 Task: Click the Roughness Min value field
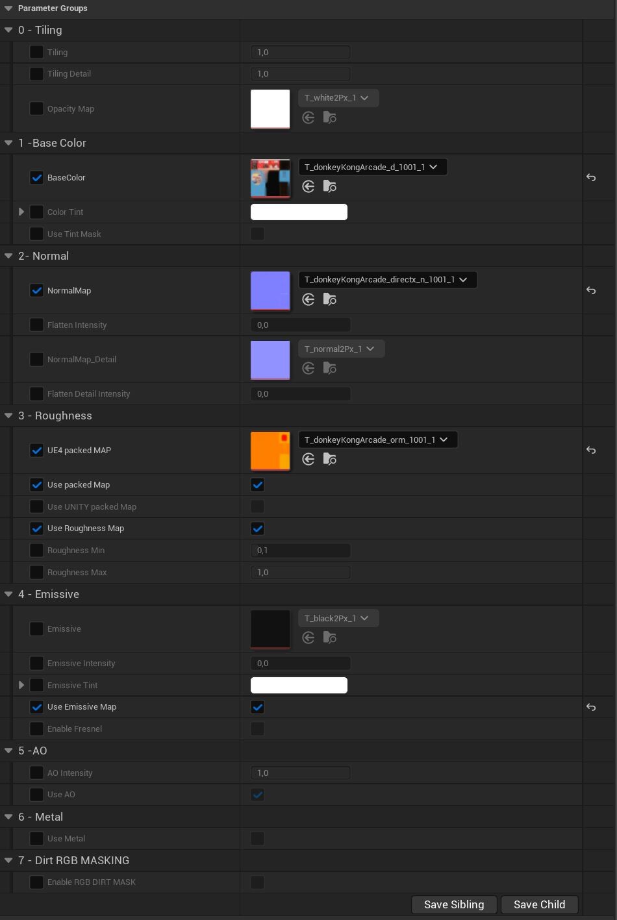pyautogui.click(x=301, y=551)
